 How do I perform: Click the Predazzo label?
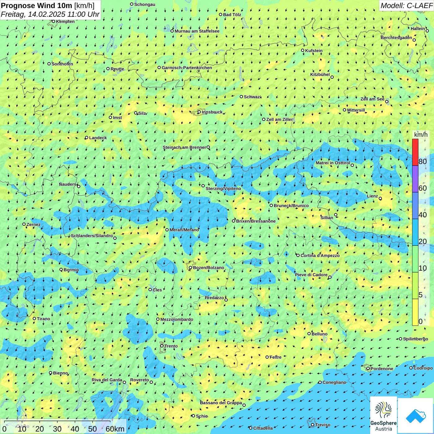[214, 298]
